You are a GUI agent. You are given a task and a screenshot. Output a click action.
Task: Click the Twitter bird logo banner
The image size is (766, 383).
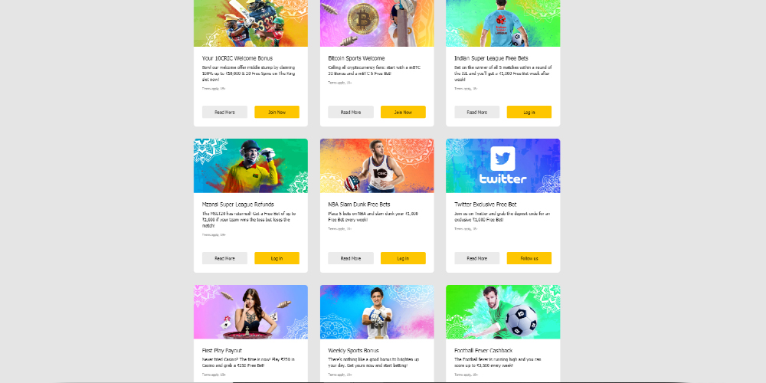502,165
